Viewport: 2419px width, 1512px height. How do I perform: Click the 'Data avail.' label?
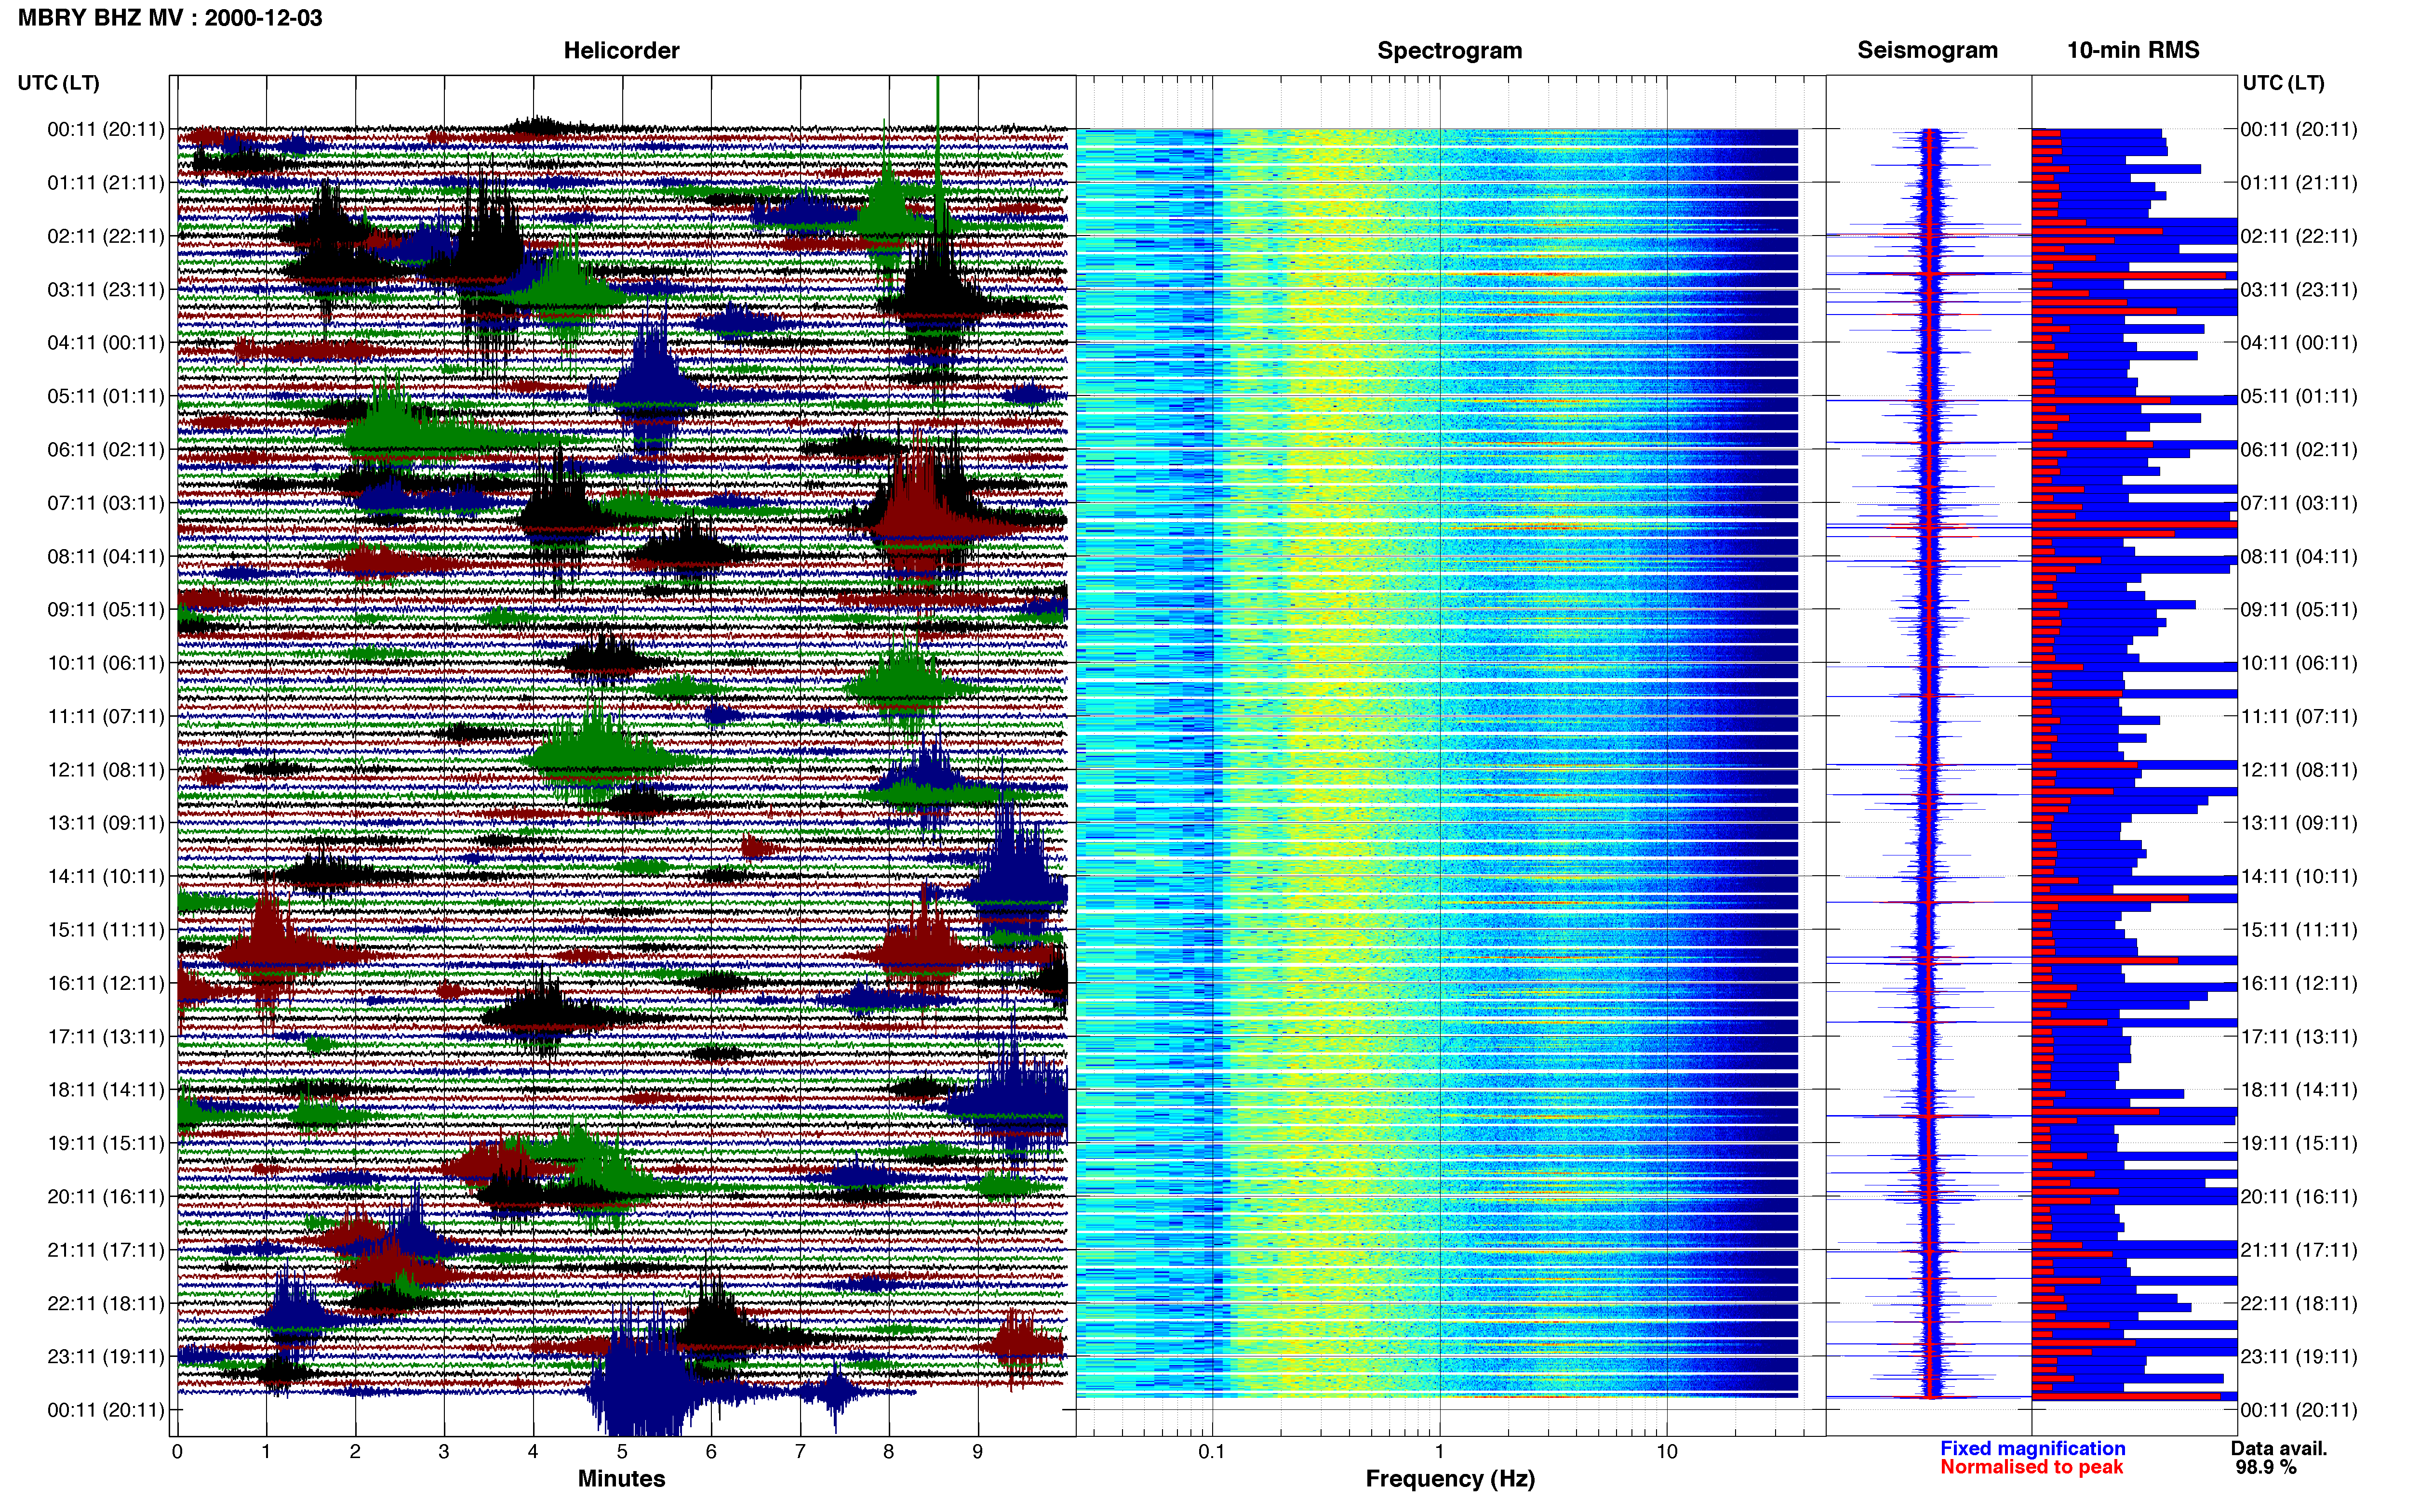pyautogui.click(x=2279, y=1449)
